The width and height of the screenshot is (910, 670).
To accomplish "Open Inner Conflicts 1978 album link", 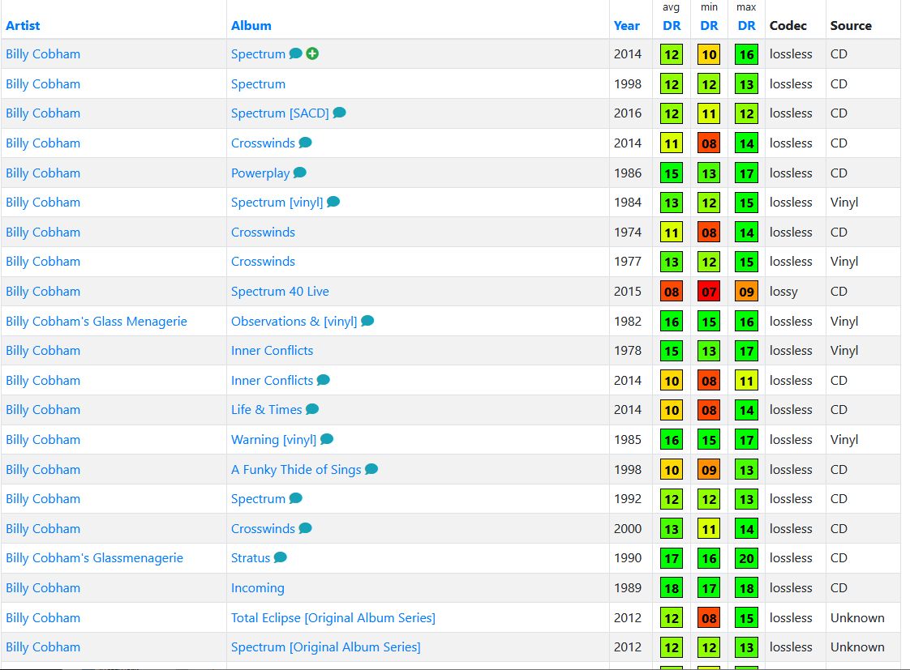I will [272, 351].
